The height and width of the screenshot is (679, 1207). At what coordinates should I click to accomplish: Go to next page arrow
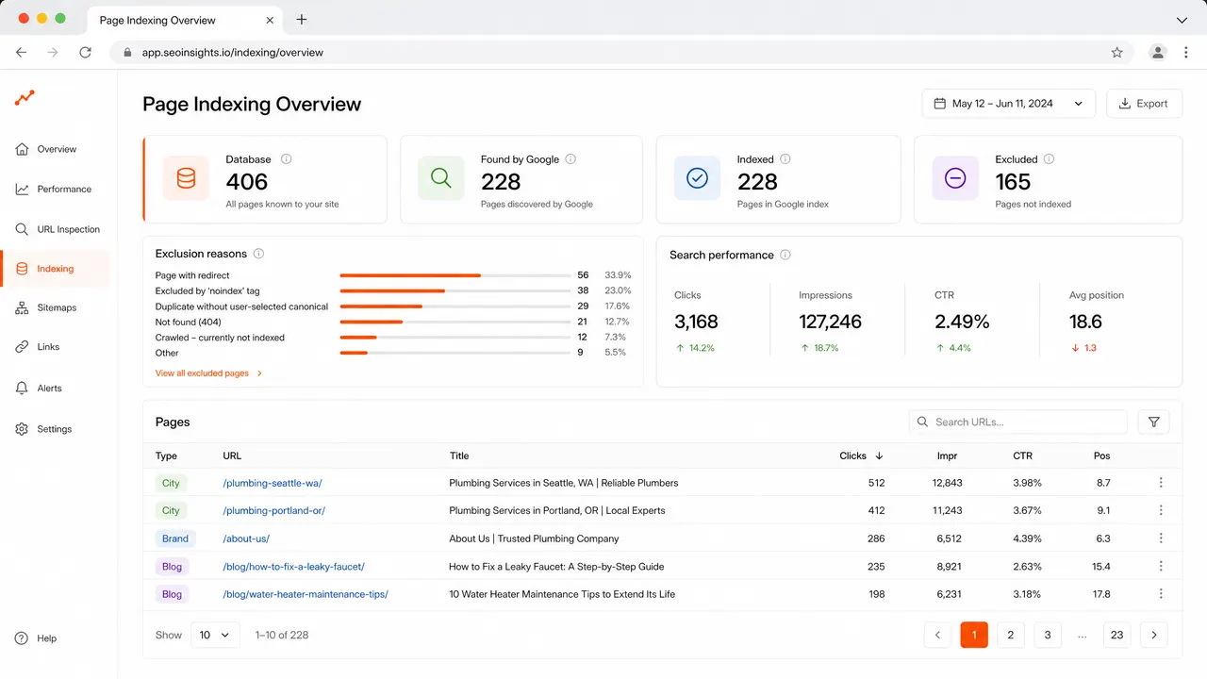[1154, 635]
